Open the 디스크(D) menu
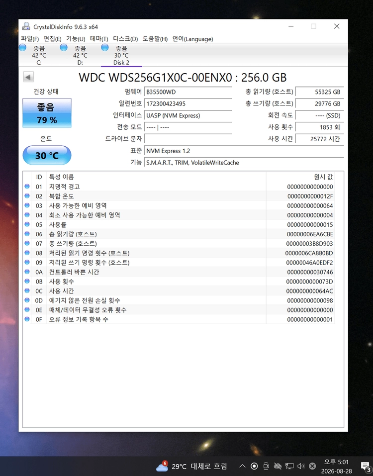 (125, 39)
